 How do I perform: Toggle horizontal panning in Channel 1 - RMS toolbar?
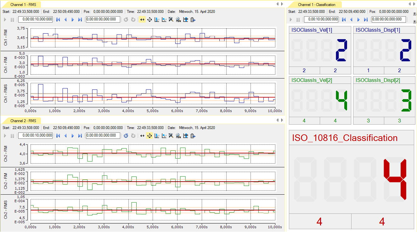[x=142, y=19]
